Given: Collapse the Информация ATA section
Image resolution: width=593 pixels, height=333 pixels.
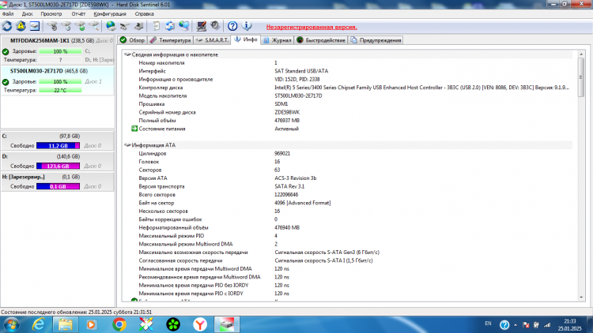Looking at the screenshot, I should pyautogui.click(x=127, y=145).
